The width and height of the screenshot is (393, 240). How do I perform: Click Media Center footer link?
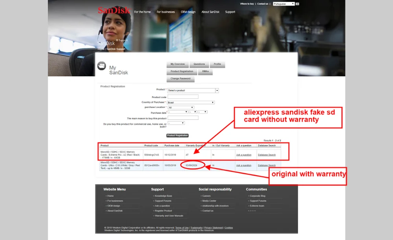click(x=209, y=201)
